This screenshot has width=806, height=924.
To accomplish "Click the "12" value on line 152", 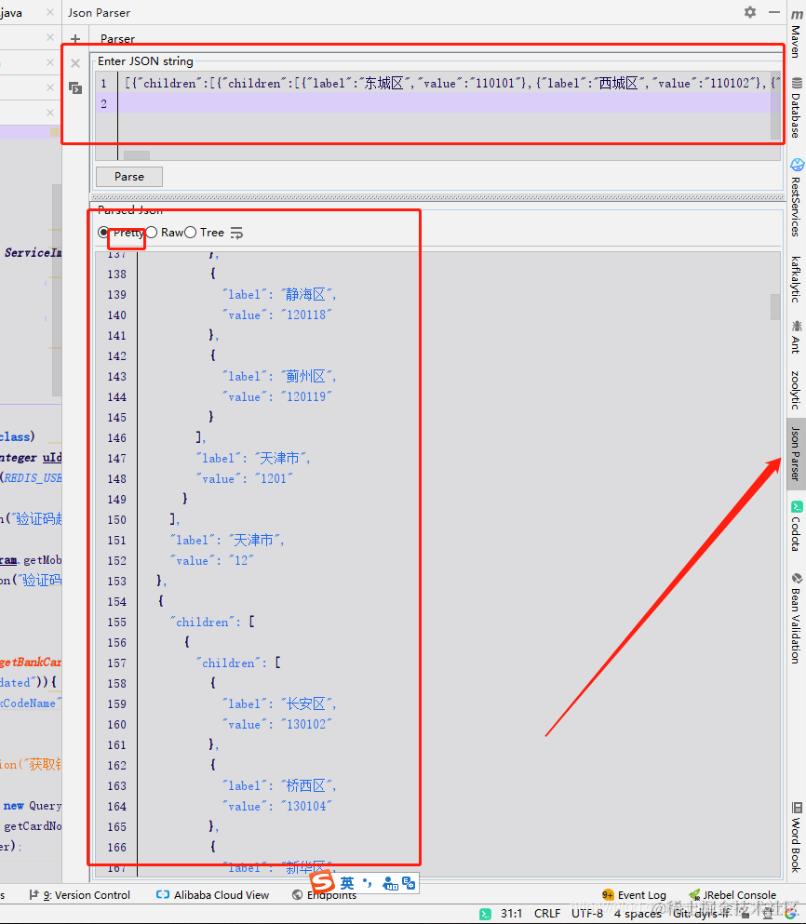I will pos(241,560).
